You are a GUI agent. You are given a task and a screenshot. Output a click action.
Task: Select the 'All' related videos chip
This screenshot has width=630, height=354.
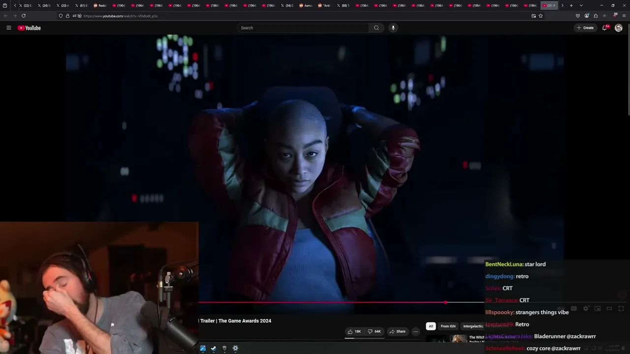tap(431, 326)
